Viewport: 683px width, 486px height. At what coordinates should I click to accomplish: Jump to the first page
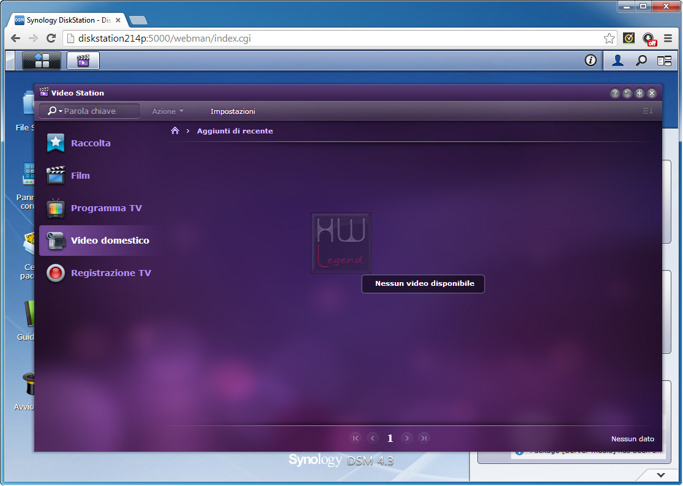tap(356, 438)
